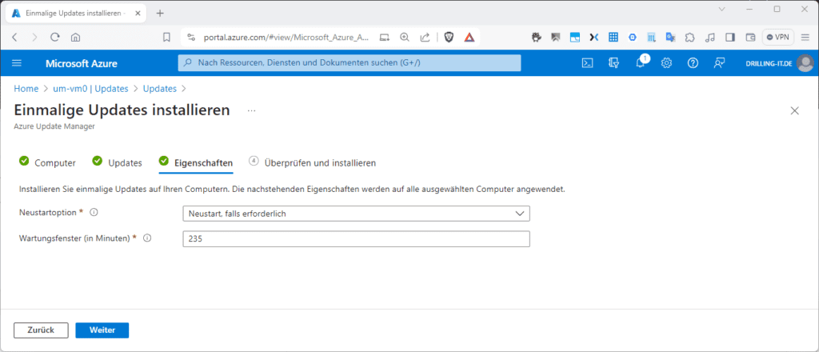
Task: Switch to the Updates step tab
Action: click(x=117, y=162)
